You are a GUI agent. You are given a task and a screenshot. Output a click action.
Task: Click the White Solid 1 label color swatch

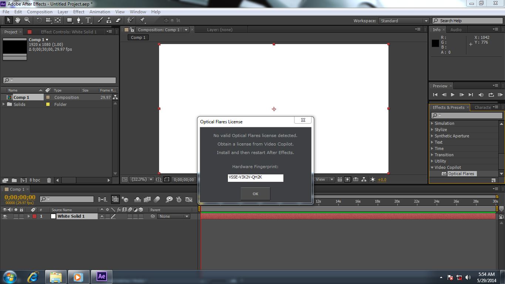[x=34, y=216]
